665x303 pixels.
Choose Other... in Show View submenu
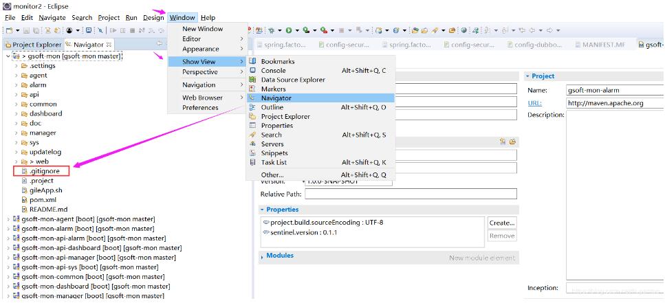point(321,175)
